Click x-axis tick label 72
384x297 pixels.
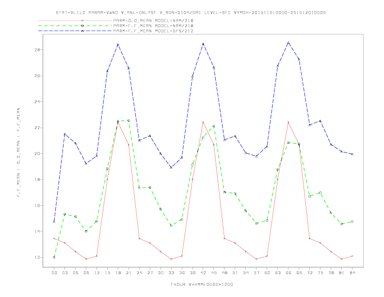click(x=309, y=273)
